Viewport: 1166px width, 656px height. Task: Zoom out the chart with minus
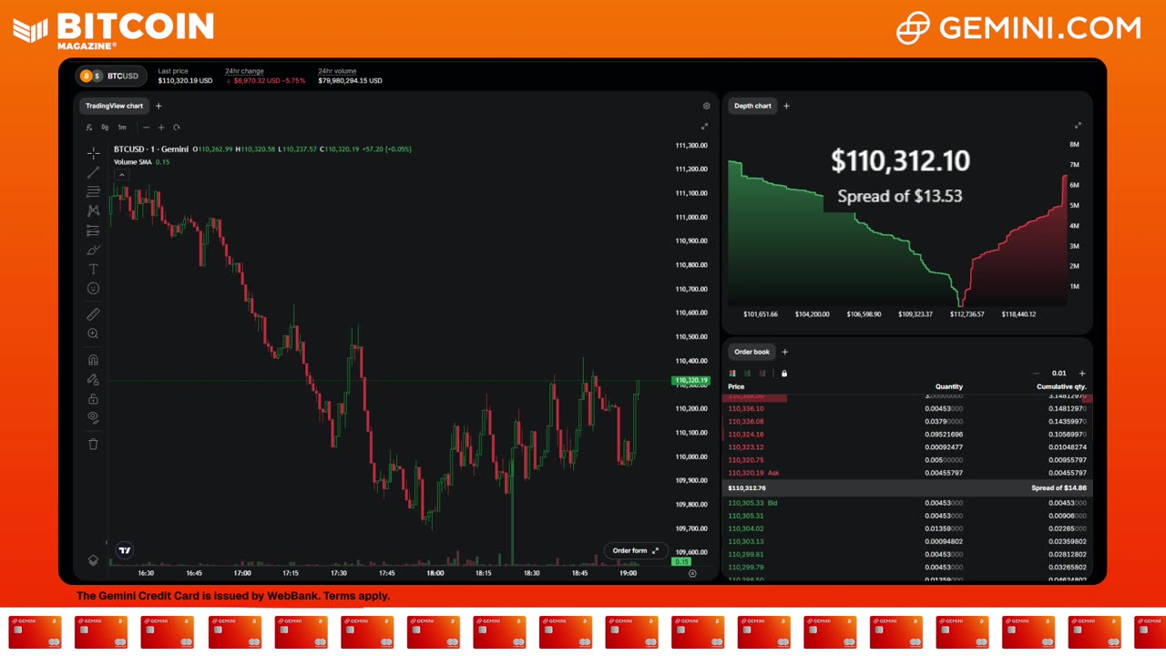[146, 128]
